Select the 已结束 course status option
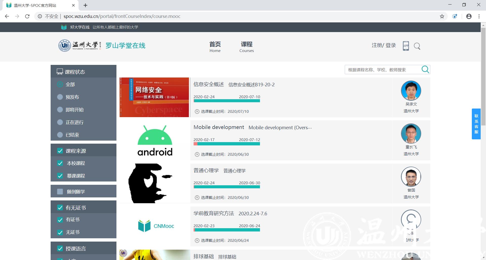 [60, 135]
